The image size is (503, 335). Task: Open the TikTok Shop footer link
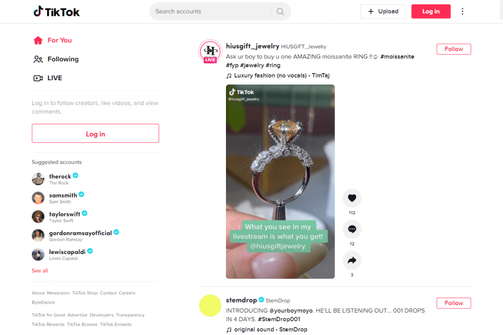tap(84, 293)
